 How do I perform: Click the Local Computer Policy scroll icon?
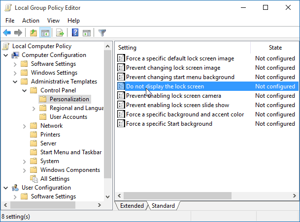pos(6,46)
